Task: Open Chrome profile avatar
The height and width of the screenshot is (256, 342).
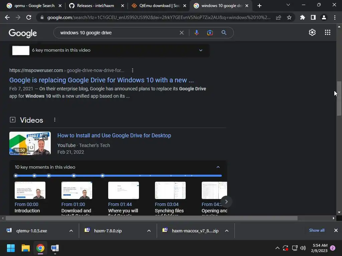Action: pos(324,17)
